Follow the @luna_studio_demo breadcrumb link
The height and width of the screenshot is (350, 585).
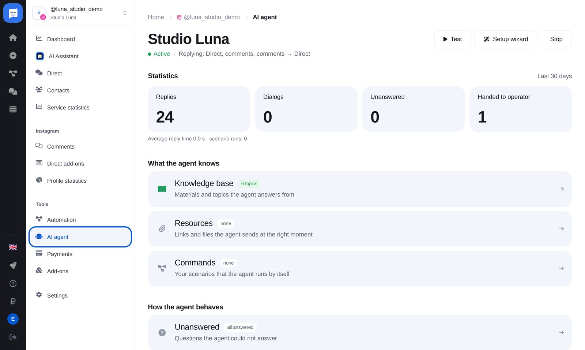(x=208, y=17)
